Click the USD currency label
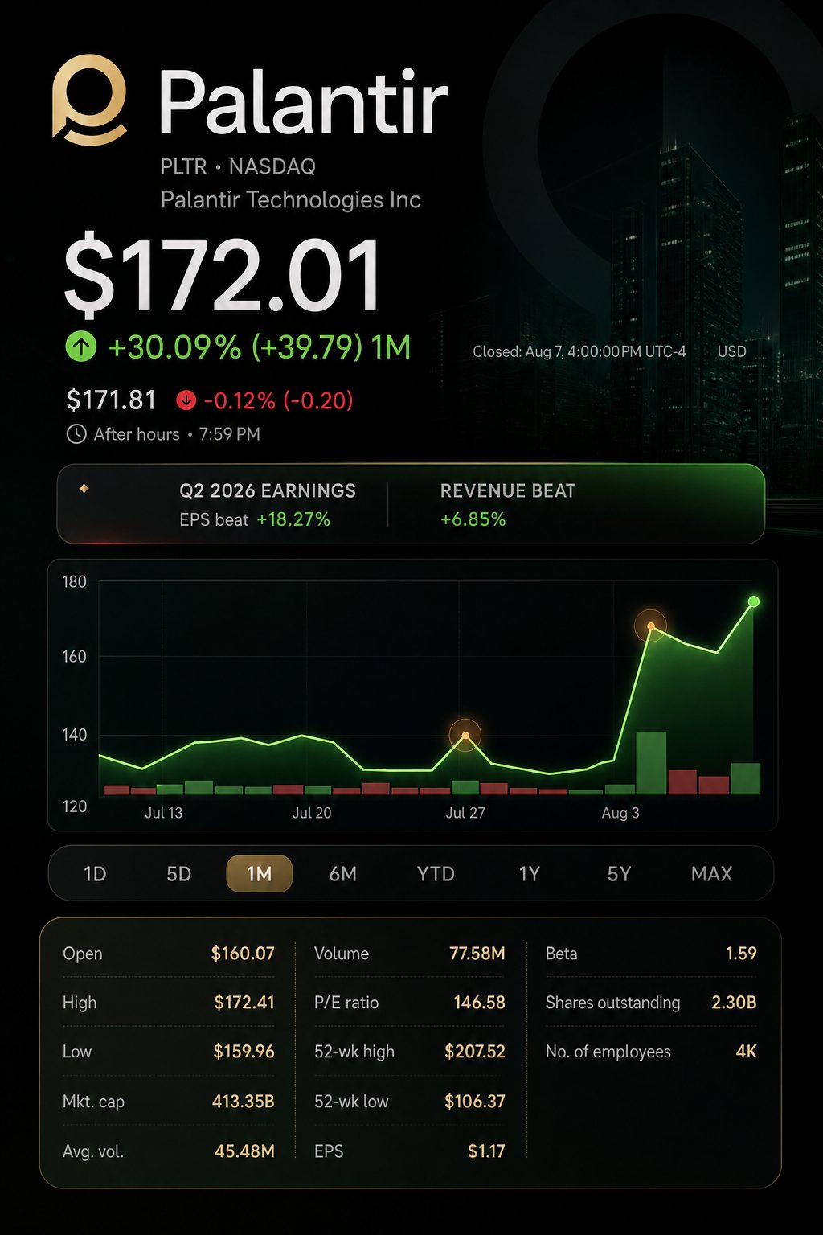 731,351
